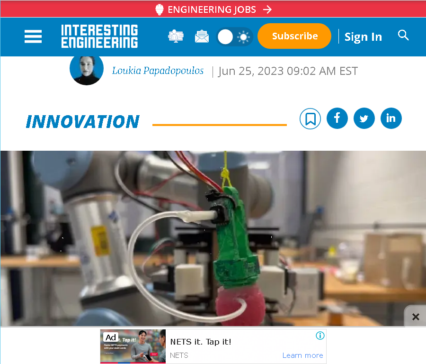The width and height of the screenshot is (426, 364).
Task: Open the newsletter envelope icon
Action: [202, 36]
